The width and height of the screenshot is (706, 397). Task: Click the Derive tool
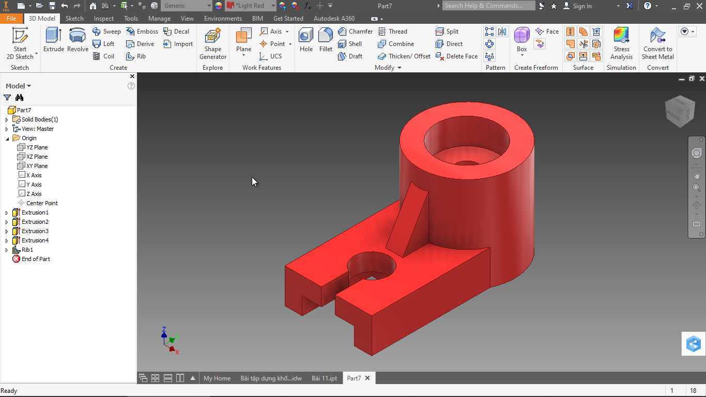click(140, 44)
